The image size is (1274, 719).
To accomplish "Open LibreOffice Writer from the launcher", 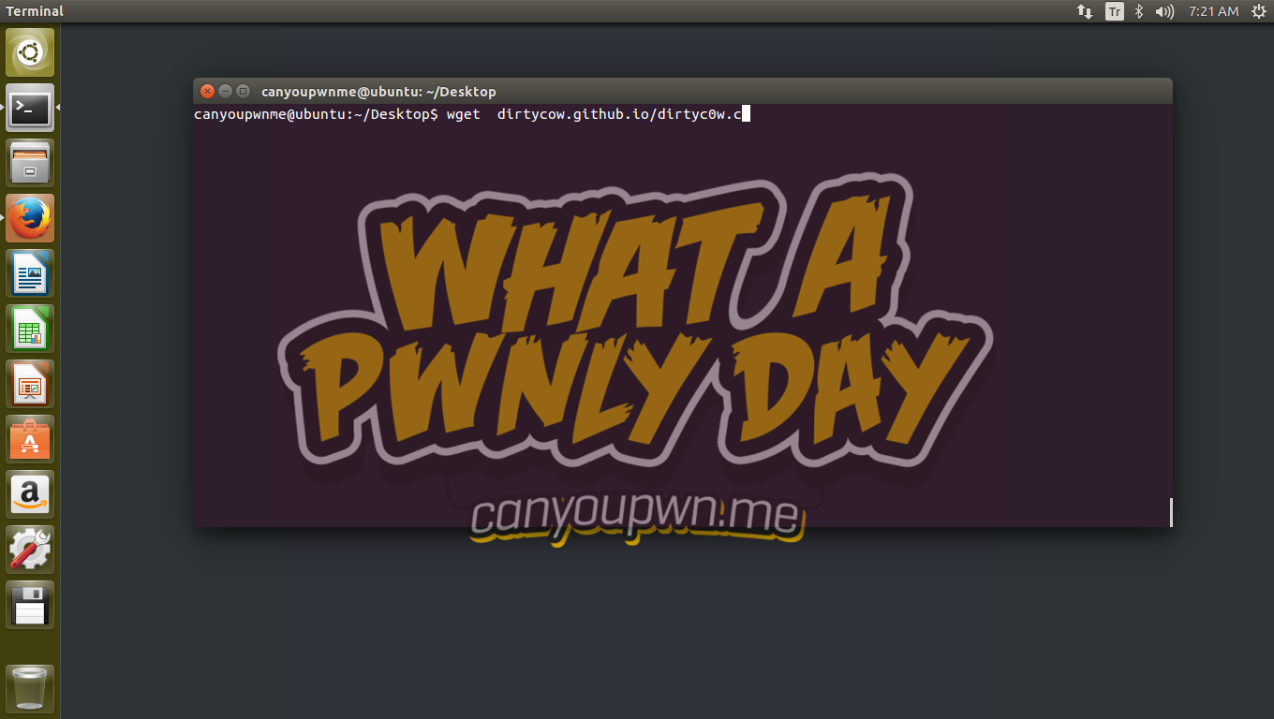I will point(30,274).
